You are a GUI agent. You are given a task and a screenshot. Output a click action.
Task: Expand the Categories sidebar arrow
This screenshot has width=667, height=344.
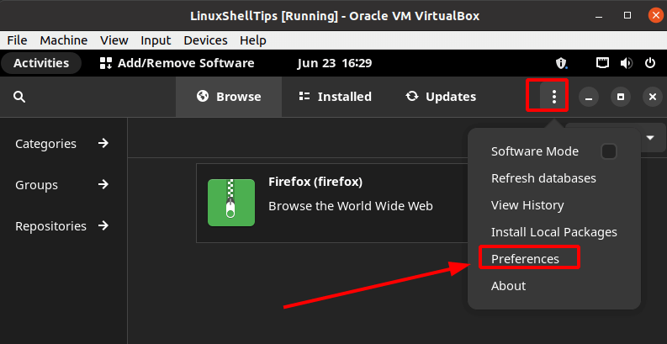(x=103, y=143)
